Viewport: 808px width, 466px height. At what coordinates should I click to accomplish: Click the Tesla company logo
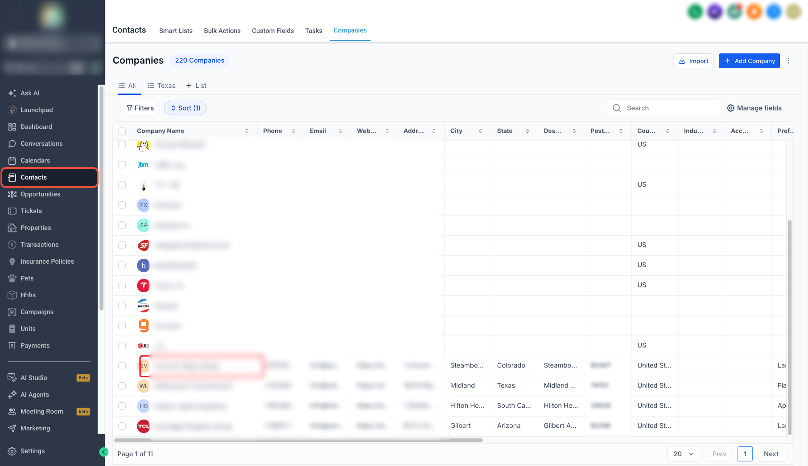(x=144, y=286)
